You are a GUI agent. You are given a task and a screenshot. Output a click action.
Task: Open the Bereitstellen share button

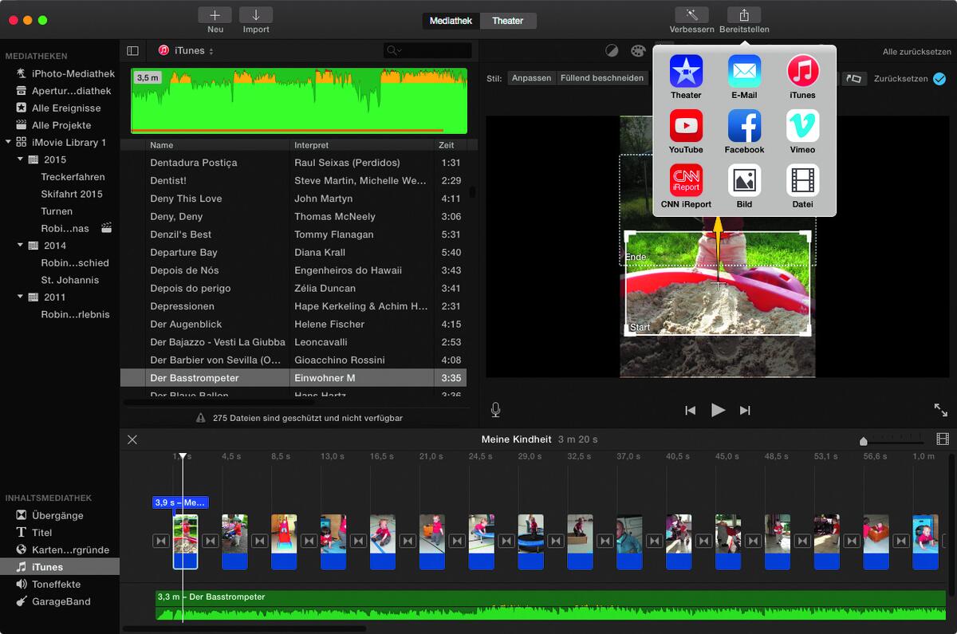point(744,15)
